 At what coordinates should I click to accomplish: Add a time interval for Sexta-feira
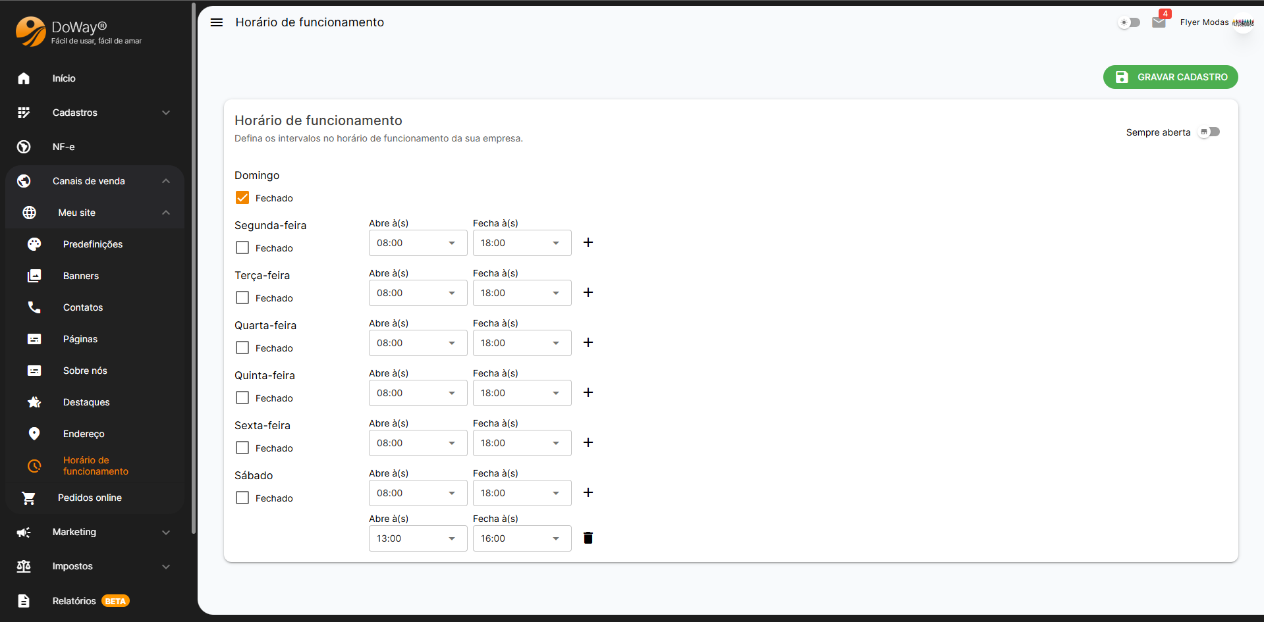(588, 443)
